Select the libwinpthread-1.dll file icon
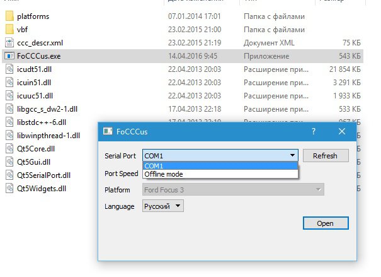Viewport: 381px width, 277px height. click(9, 135)
